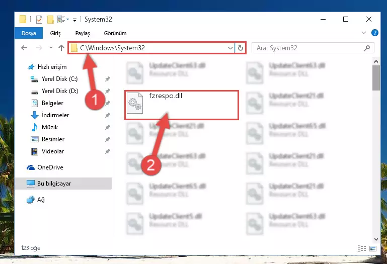Click the pin icon next to Videolar
This screenshot has height=264, width=387.
click(107, 151)
